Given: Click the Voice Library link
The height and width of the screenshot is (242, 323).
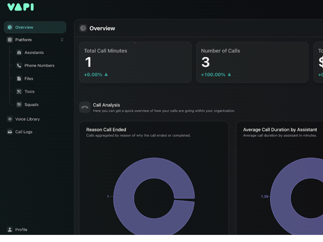Looking at the screenshot, I should [27, 119].
